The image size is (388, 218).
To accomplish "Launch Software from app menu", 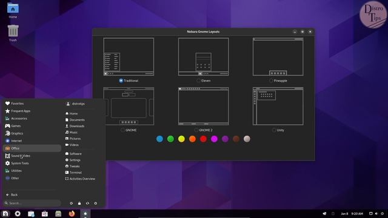I will (x=73, y=153).
